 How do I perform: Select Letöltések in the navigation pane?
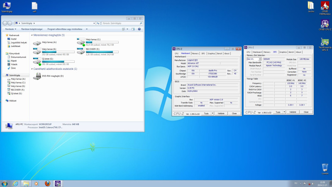[x=15, y=46]
